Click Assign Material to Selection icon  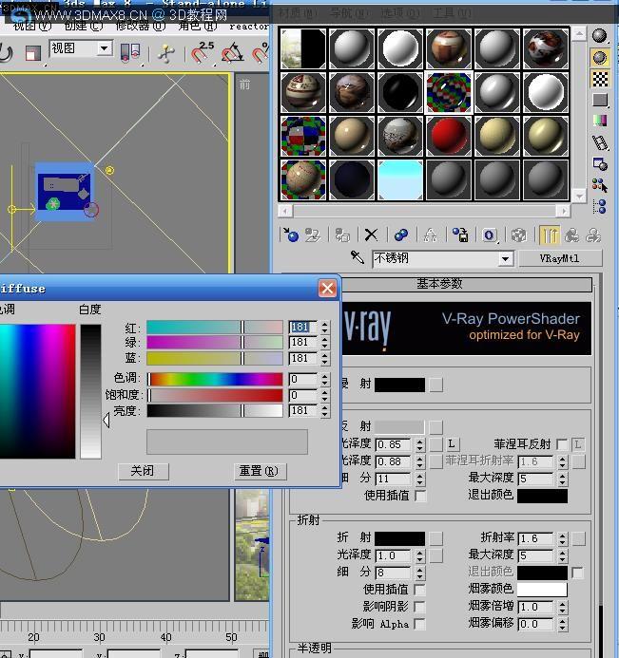(x=342, y=235)
